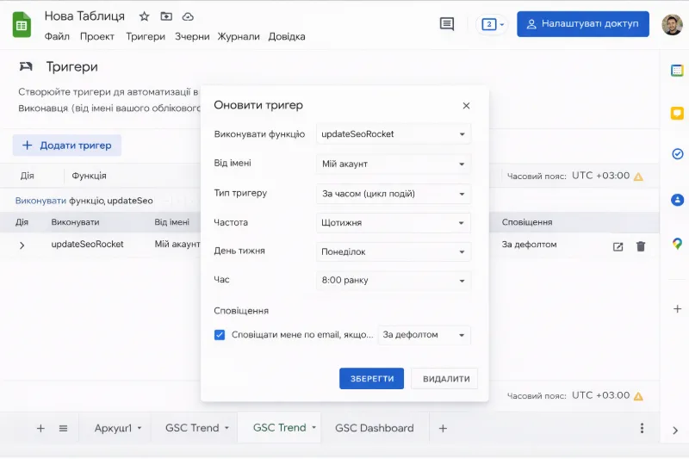Click the star icon next to the title
This screenshot has width=689, height=459.
[x=145, y=16]
